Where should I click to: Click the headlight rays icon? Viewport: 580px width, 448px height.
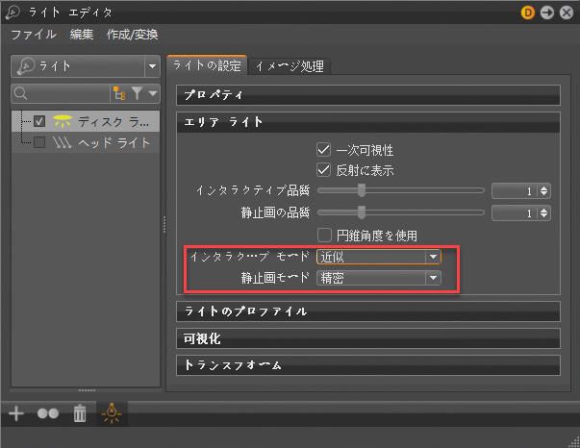(62, 142)
